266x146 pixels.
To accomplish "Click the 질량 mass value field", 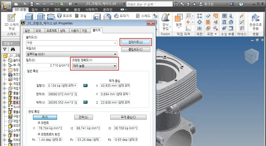I will [63, 85].
